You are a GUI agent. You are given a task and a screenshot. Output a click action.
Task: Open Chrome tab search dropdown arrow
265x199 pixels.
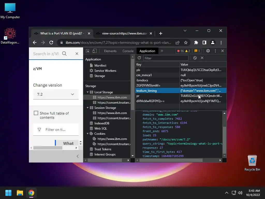pyautogui.click(x=185, y=31)
